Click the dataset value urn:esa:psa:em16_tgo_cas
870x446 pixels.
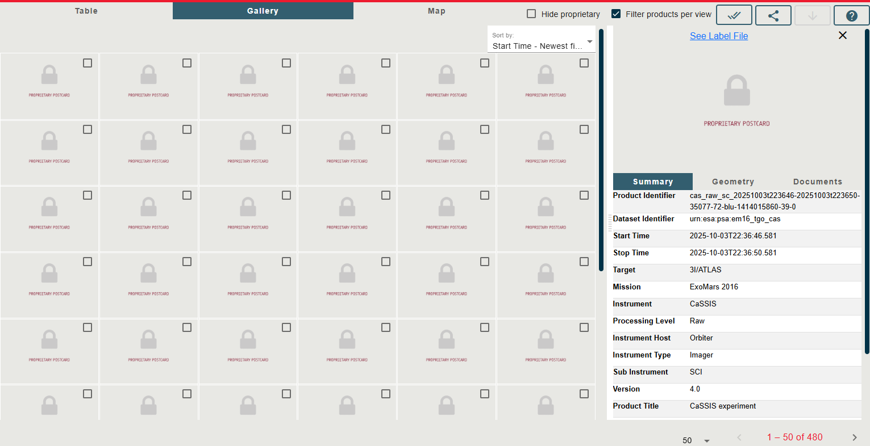[x=735, y=219]
